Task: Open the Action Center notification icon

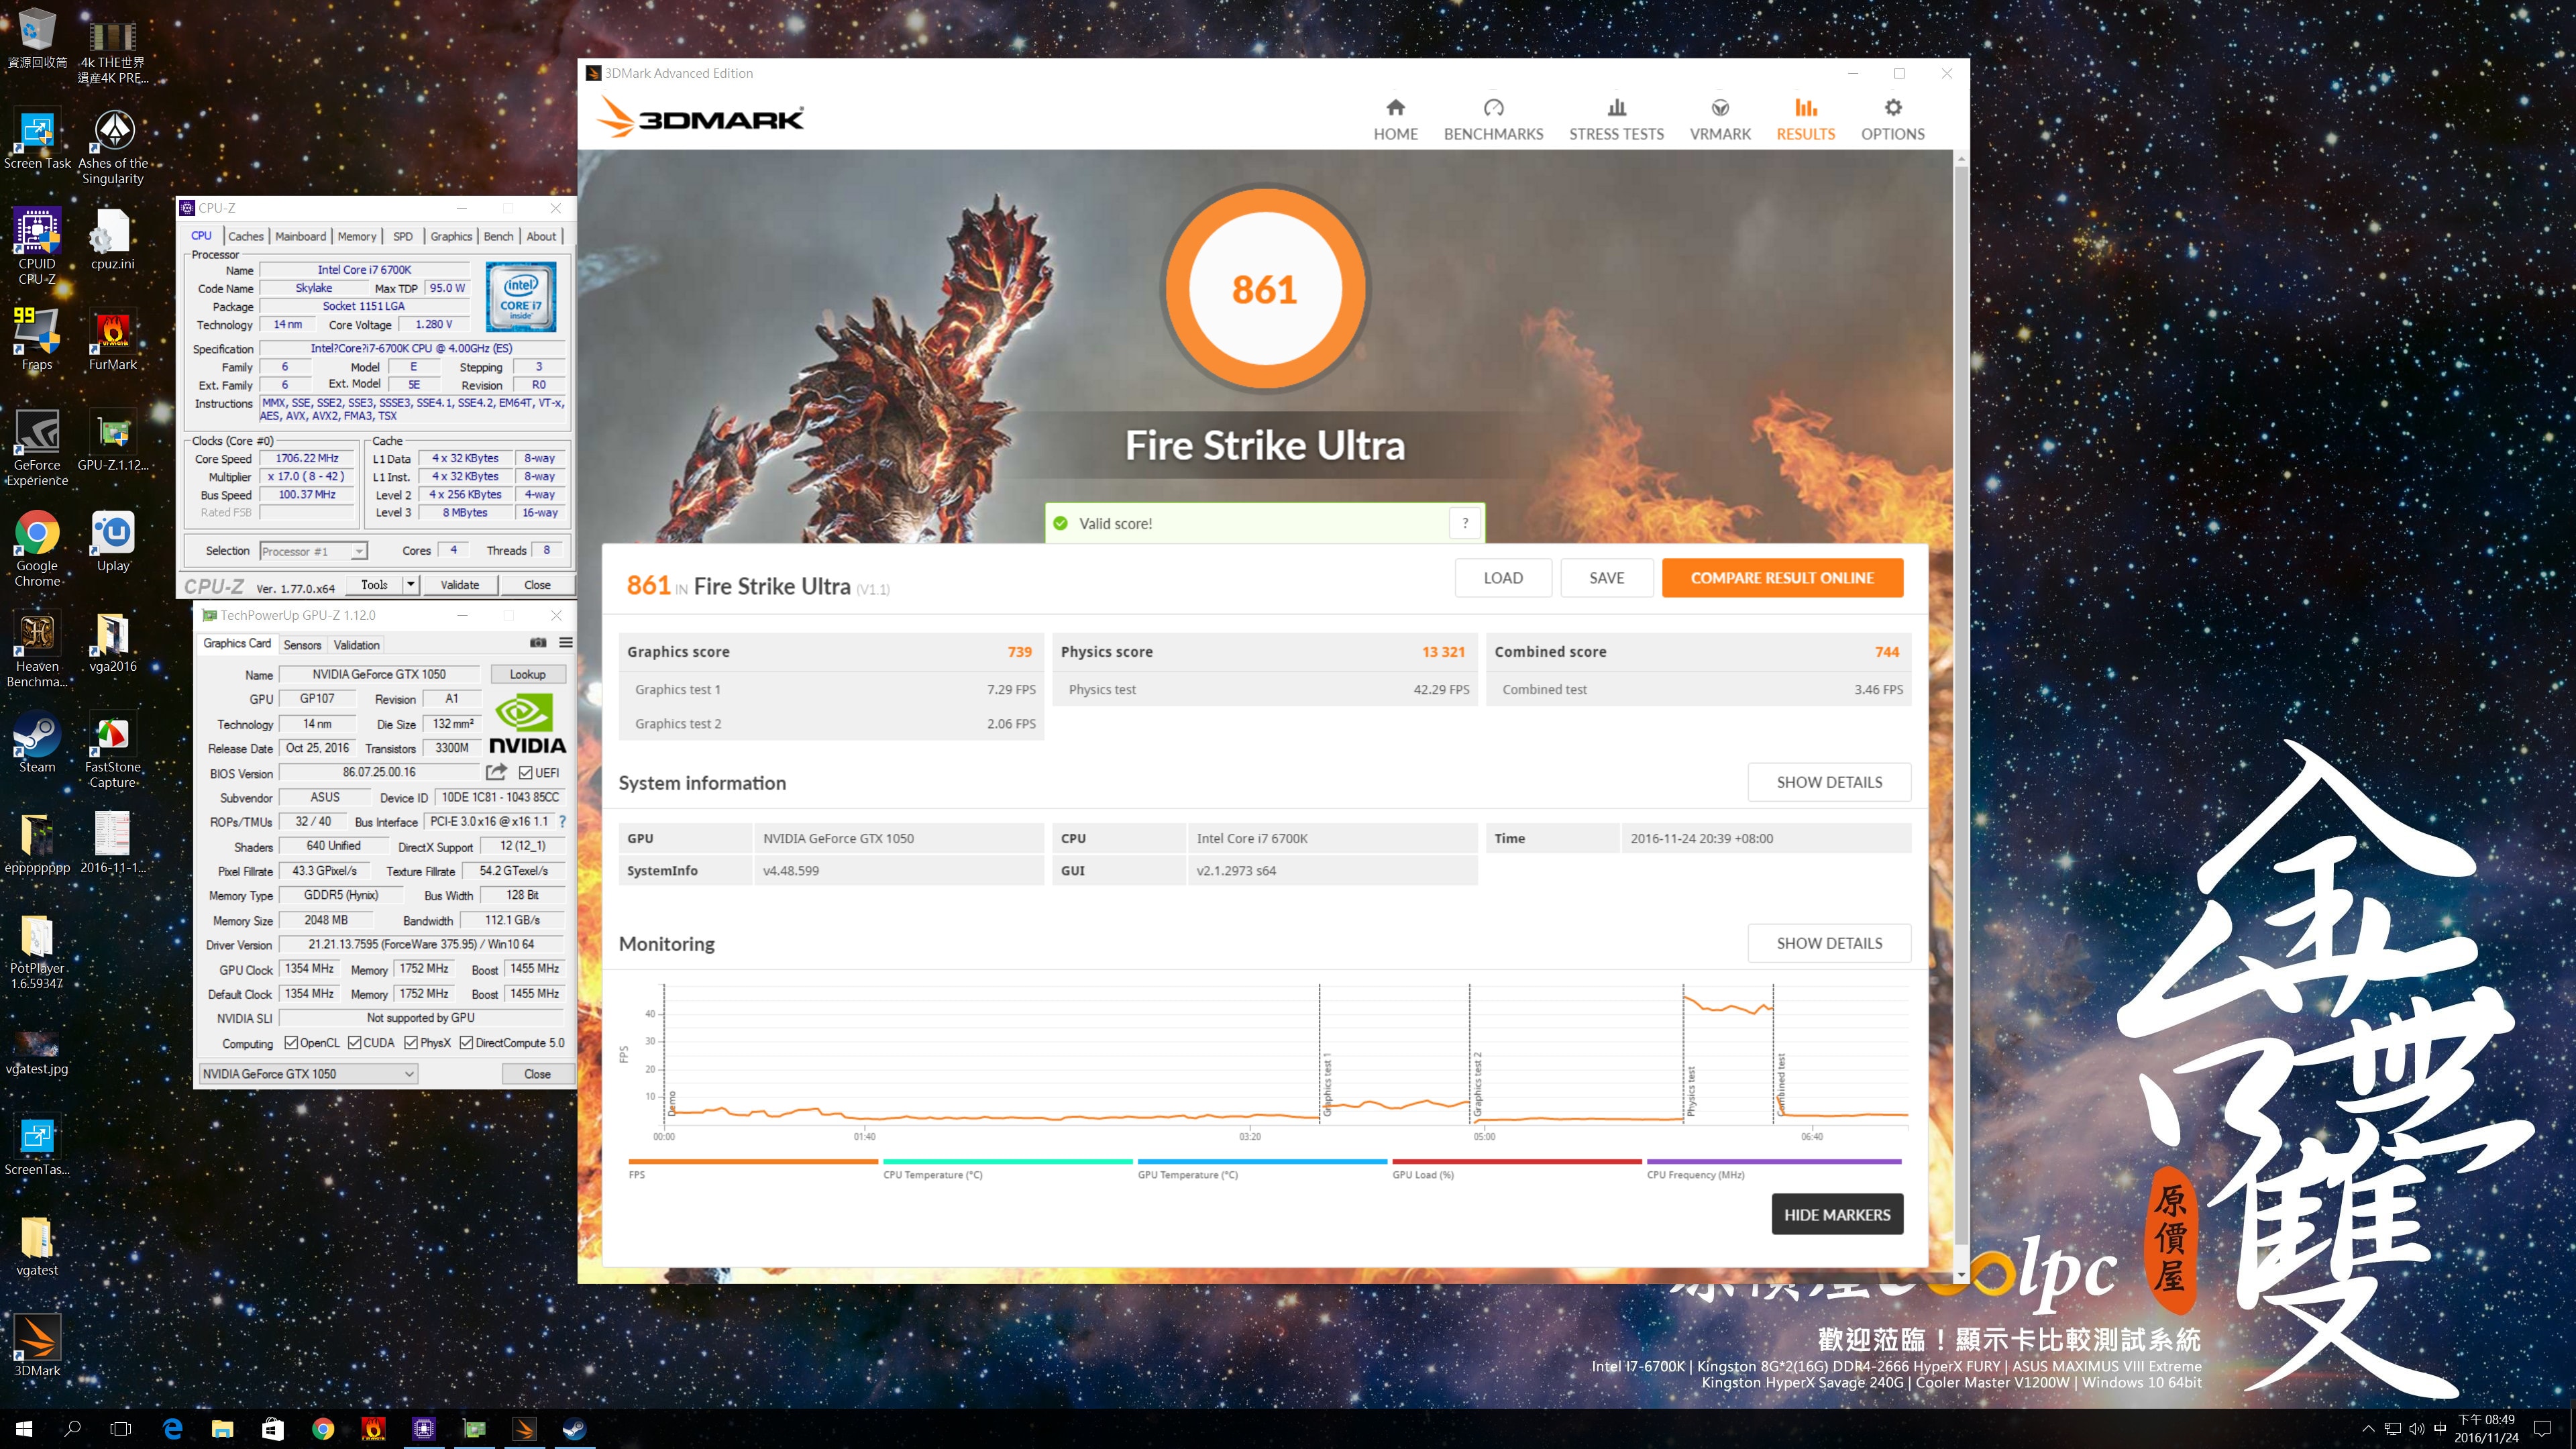Action: tap(2543, 1429)
